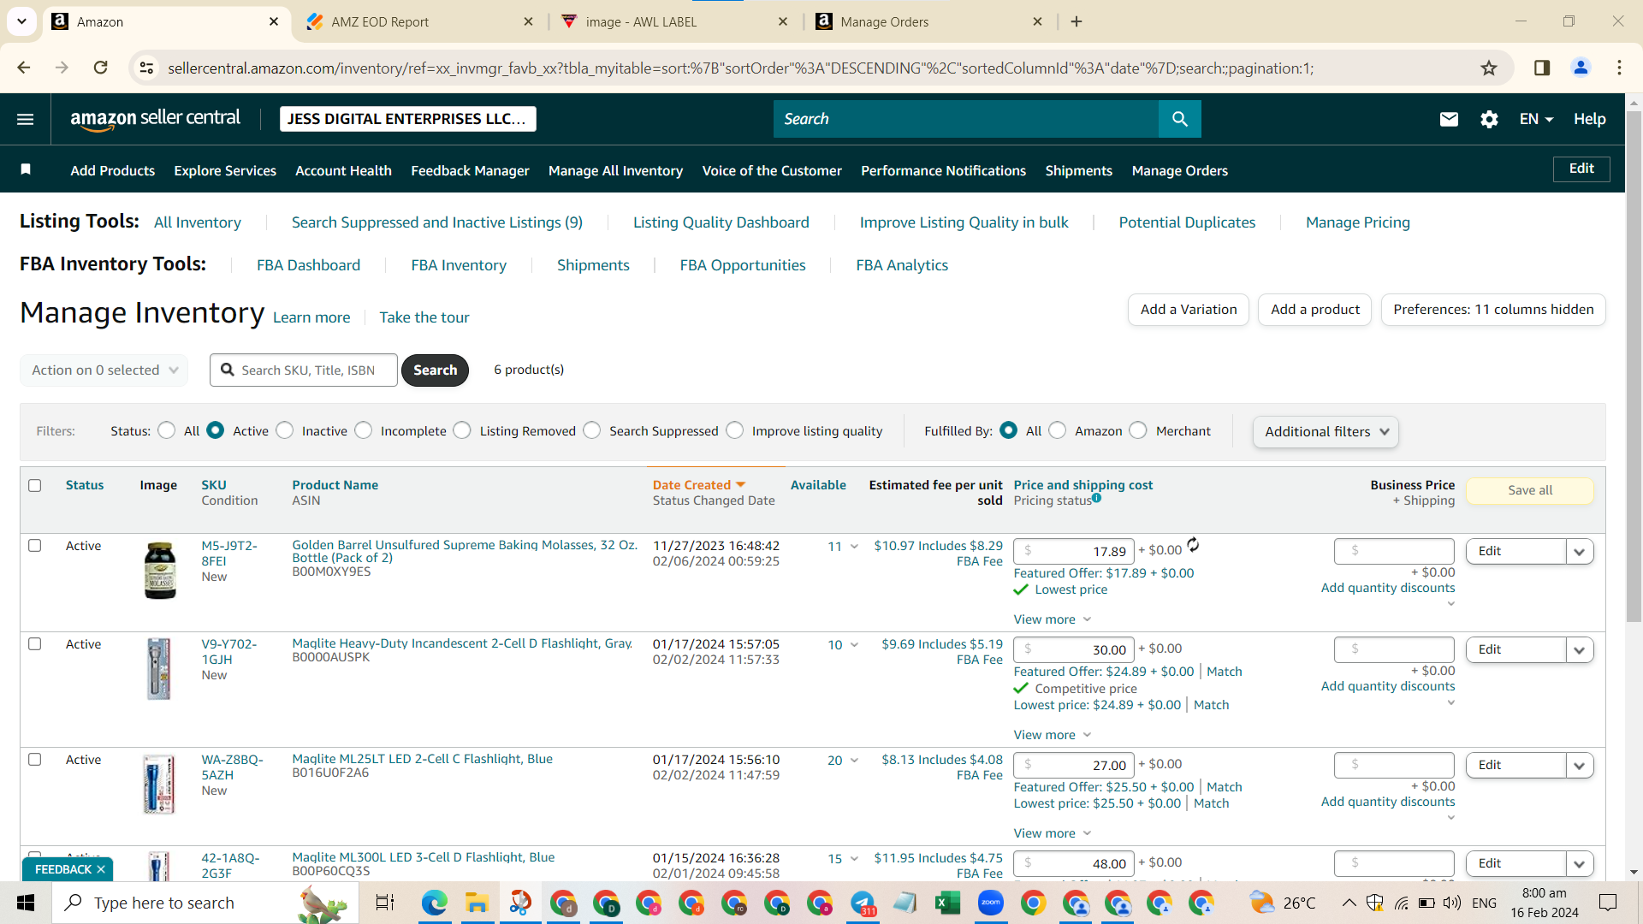This screenshot has height=924, width=1643.
Task: Expand the Additional filters dropdown
Action: (1326, 431)
